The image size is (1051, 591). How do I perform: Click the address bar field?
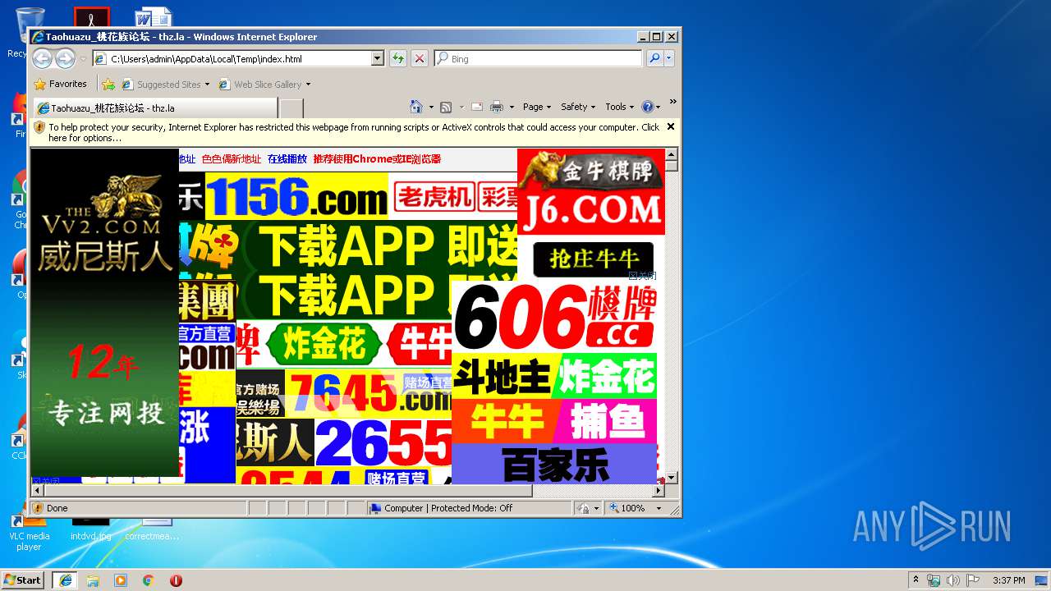[240, 58]
